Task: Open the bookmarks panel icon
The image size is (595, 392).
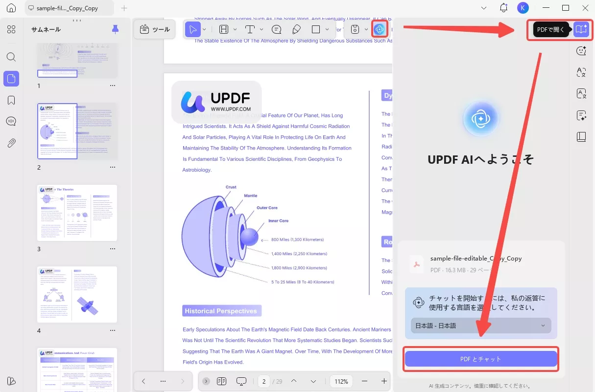Action: [x=11, y=100]
